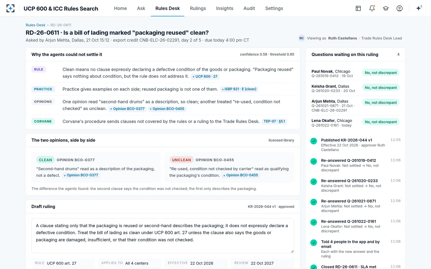This screenshot has height=269, width=431.
Task: Open the ISBP 821 · E (clean) citation
Action: click(x=239, y=89)
